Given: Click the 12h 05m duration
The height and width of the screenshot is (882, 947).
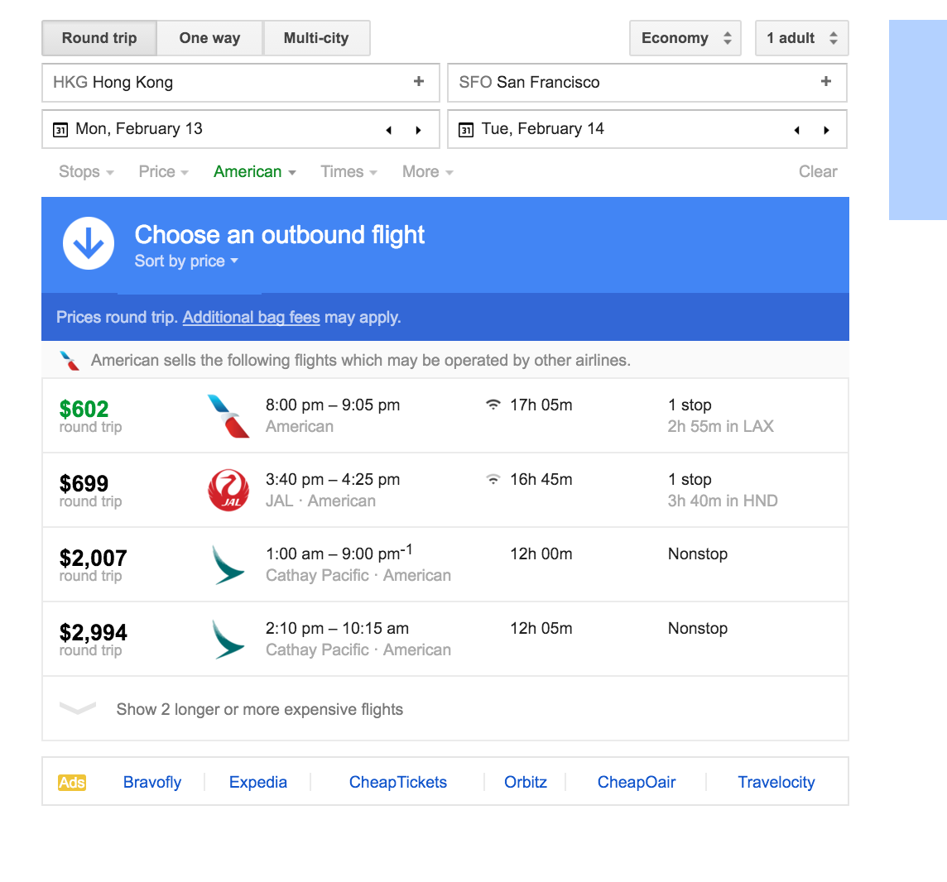Looking at the screenshot, I should coord(541,629).
